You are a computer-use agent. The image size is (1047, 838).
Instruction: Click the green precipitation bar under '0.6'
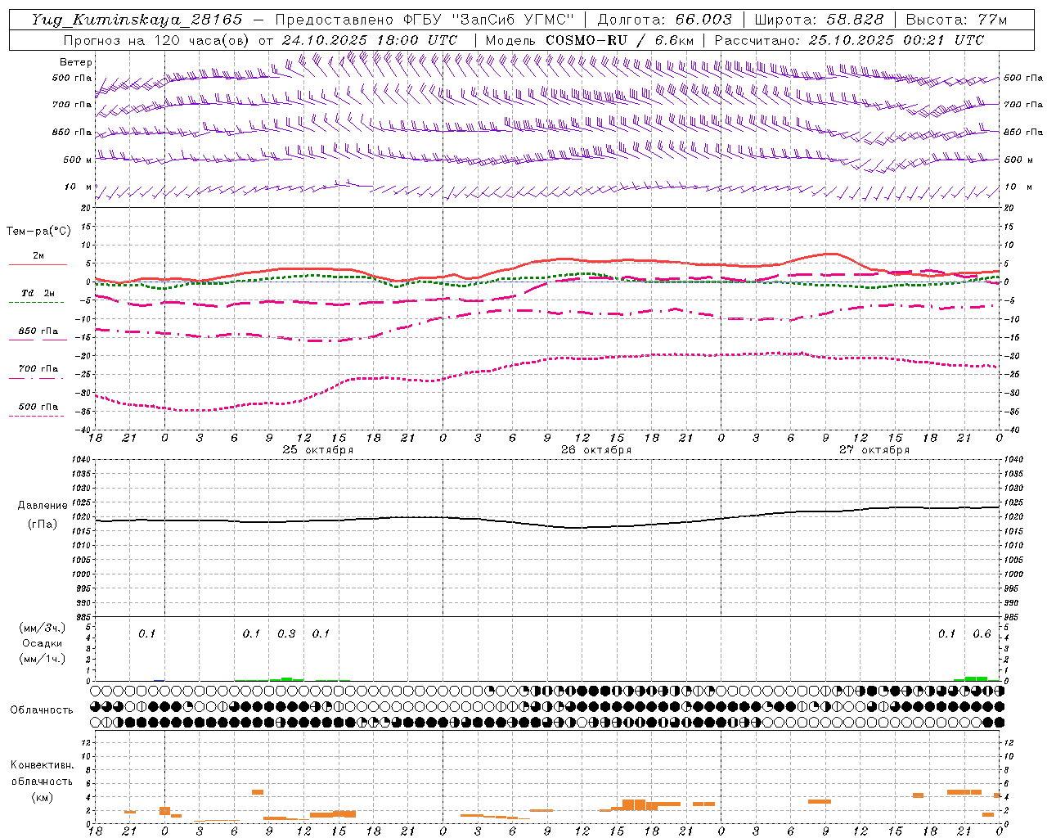point(976,678)
